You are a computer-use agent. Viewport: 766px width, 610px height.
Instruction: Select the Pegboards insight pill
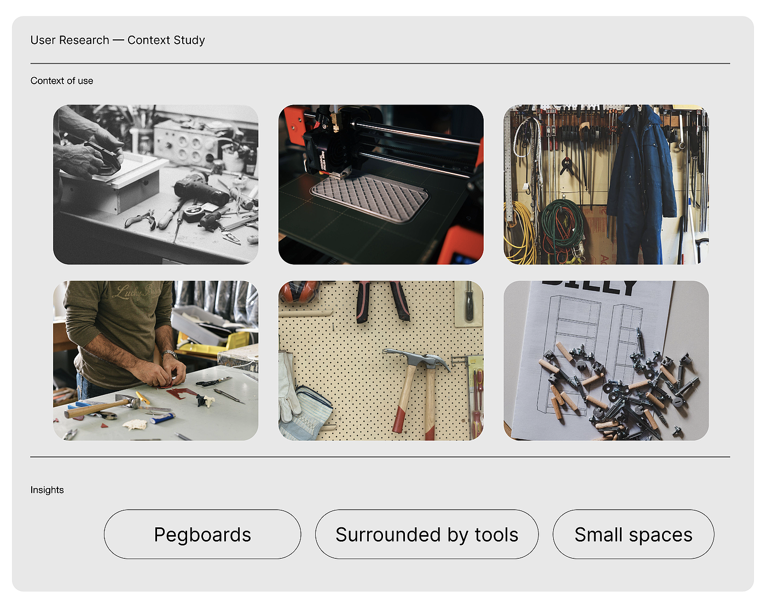point(202,535)
